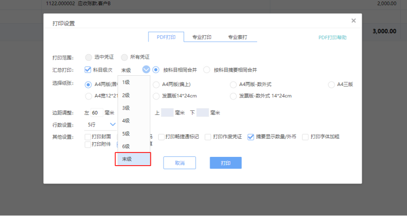Click the 打印 button

click(226, 163)
